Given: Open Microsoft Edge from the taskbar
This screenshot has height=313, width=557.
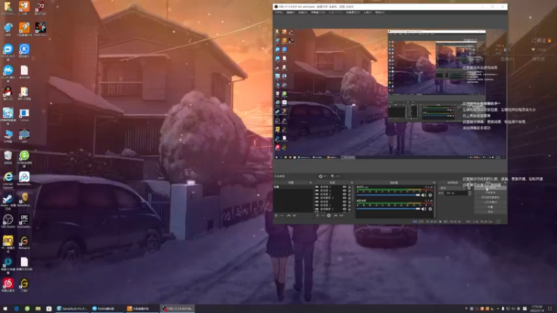Looking at the screenshot, I should pos(16,309).
